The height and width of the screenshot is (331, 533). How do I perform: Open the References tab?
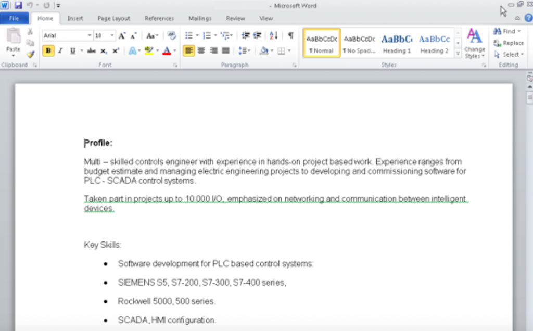[159, 18]
